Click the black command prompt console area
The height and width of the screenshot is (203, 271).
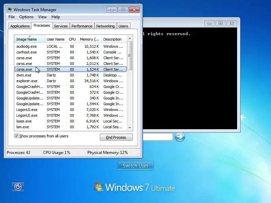point(190,78)
